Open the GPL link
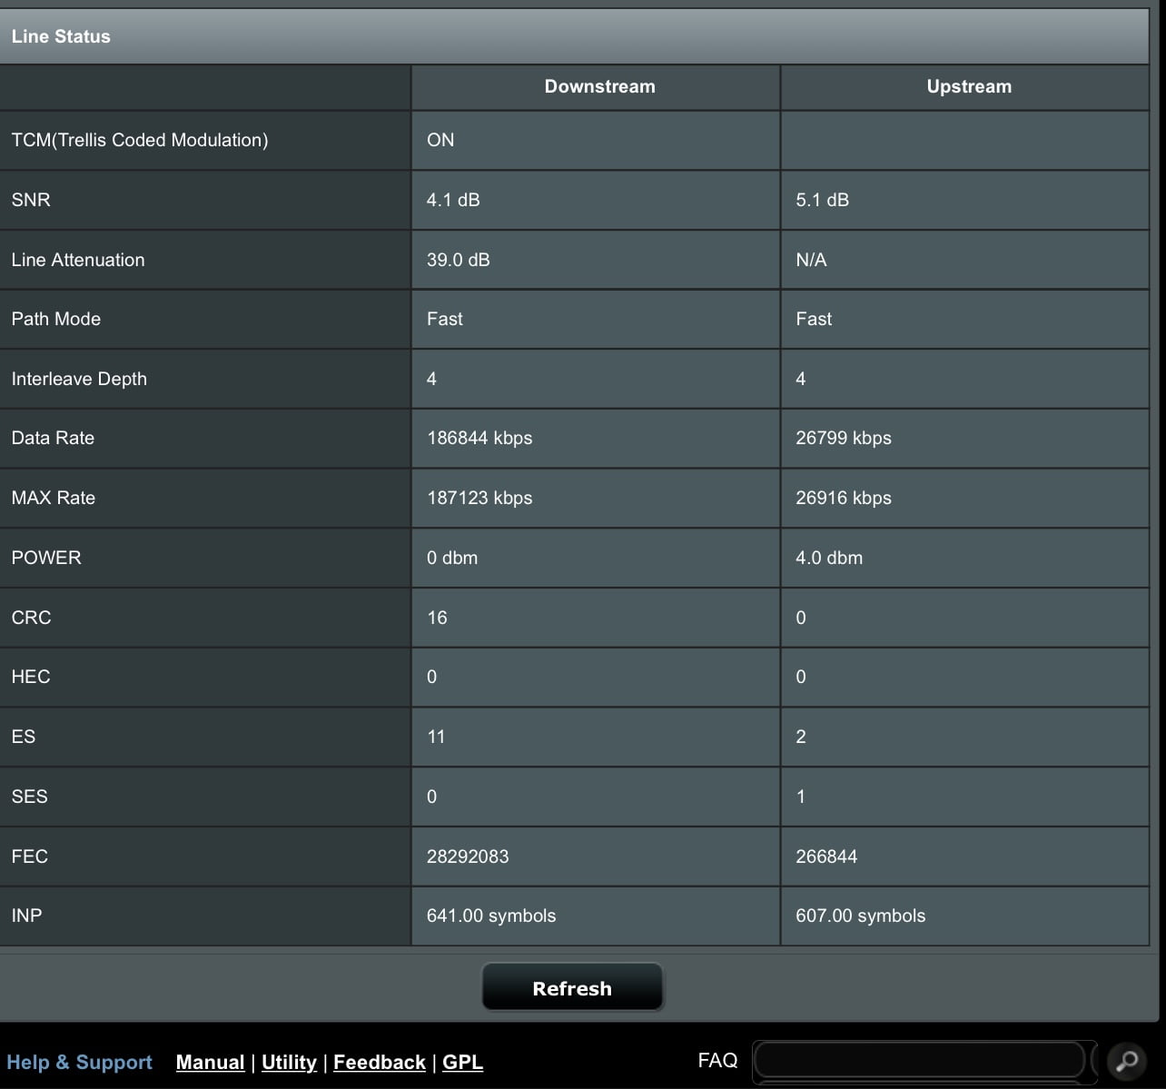1166x1089 pixels. tap(462, 1062)
